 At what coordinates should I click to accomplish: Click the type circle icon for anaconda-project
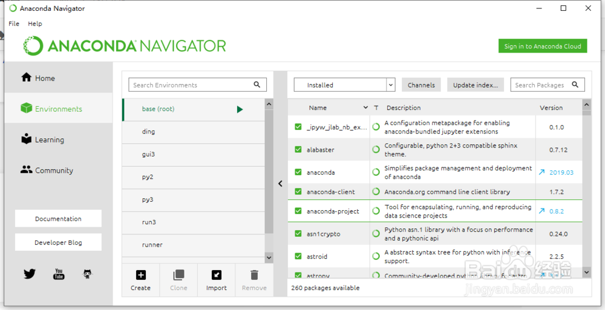[x=376, y=211]
